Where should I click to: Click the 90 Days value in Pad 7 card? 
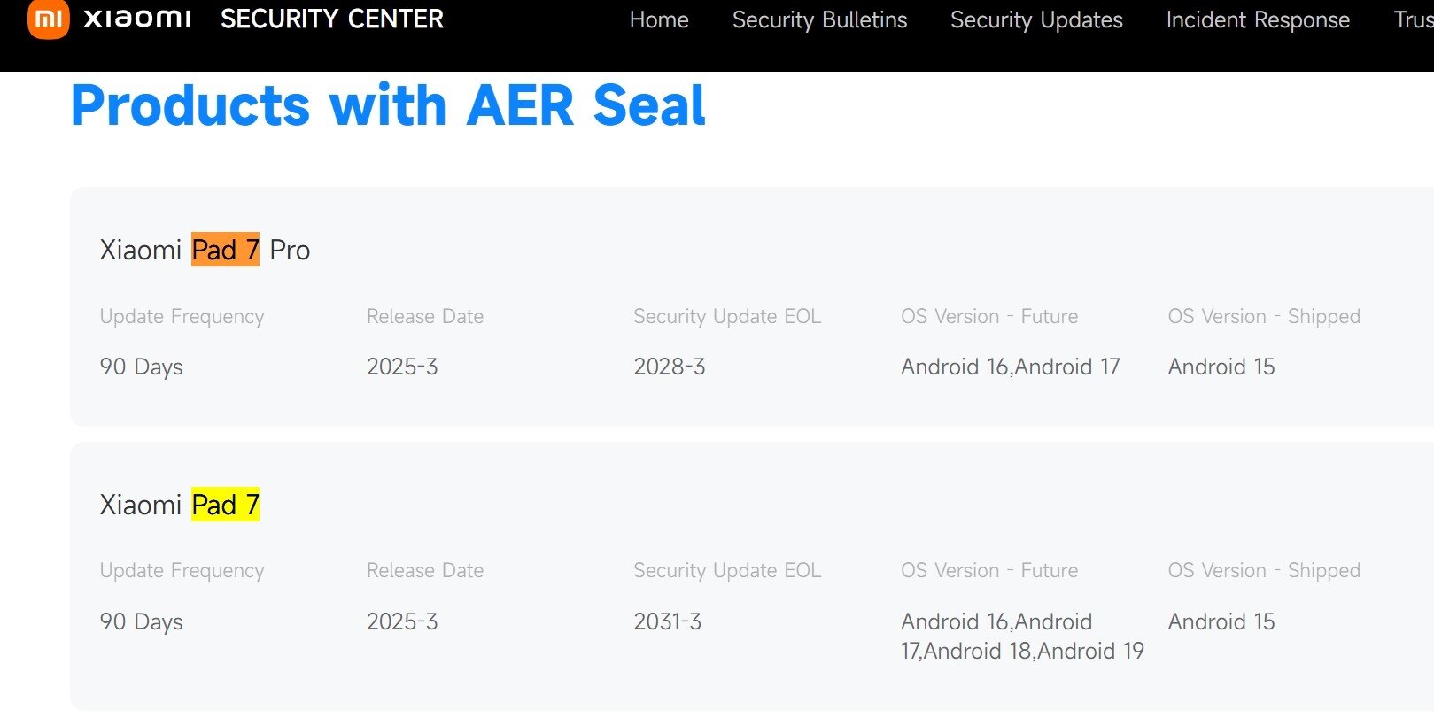pyautogui.click(x=141, y=621)
